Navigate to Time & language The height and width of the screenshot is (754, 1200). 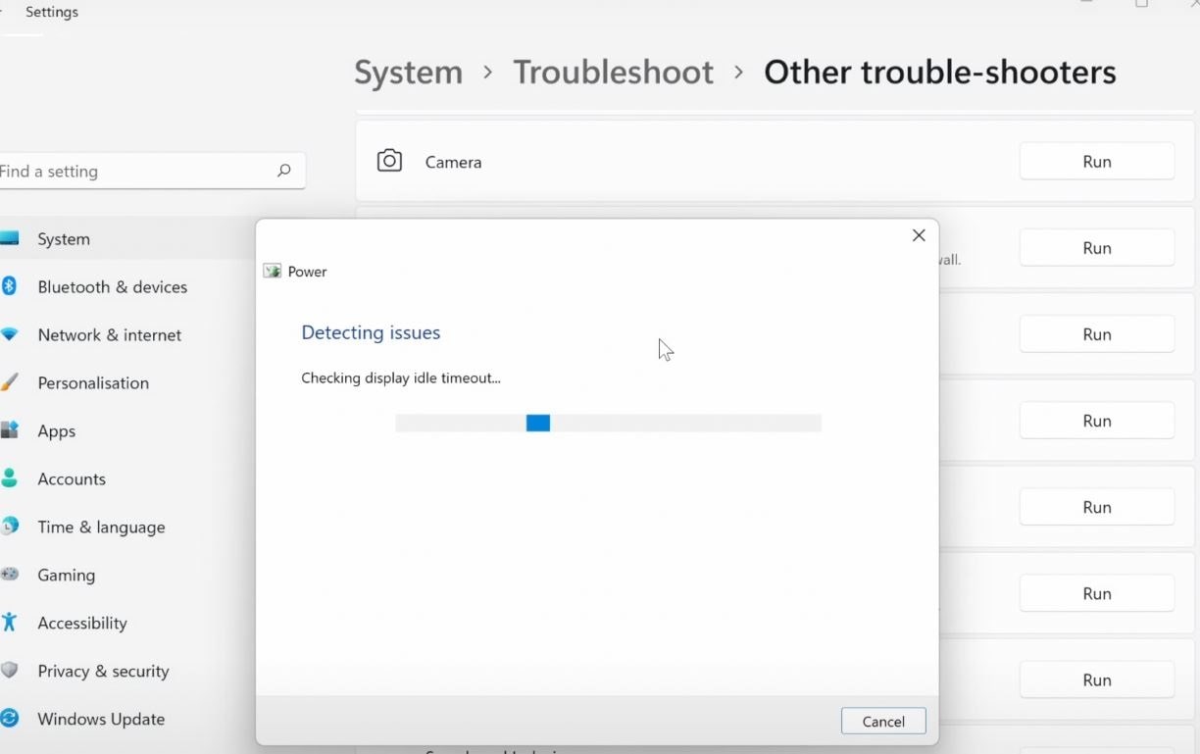click(101, 528)
